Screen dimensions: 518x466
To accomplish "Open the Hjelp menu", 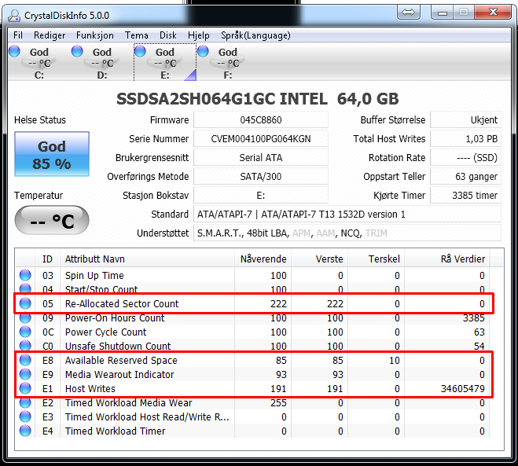I will pyautogui.click(x=199, y=35).
